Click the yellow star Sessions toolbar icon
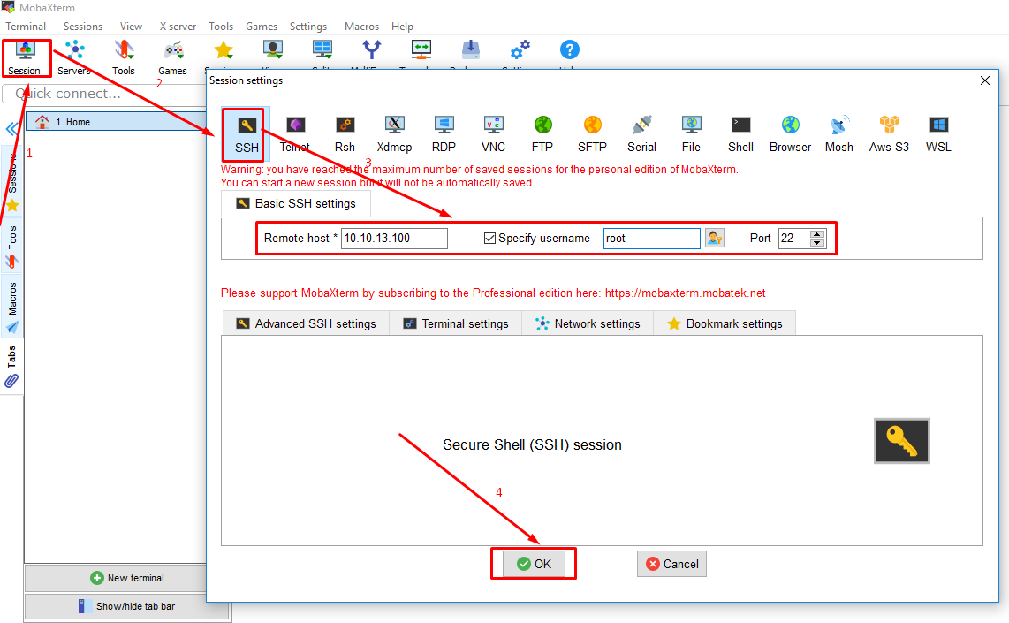Image resolution: width=1009 pixels, height=623 pixels. [224, 51]
